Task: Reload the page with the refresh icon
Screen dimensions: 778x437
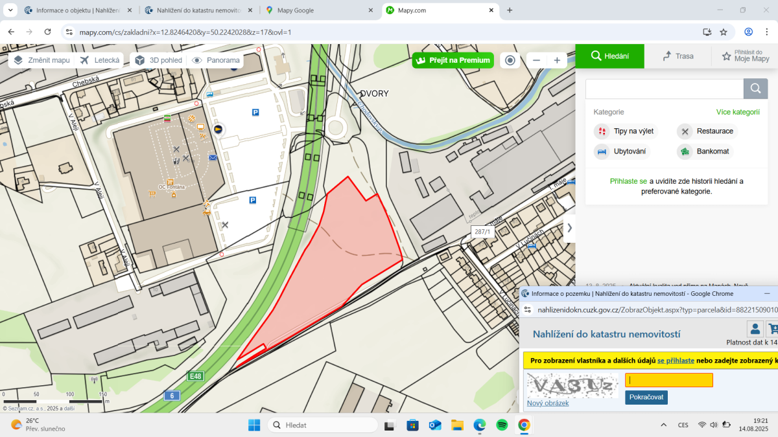Action: coord(47,32)
